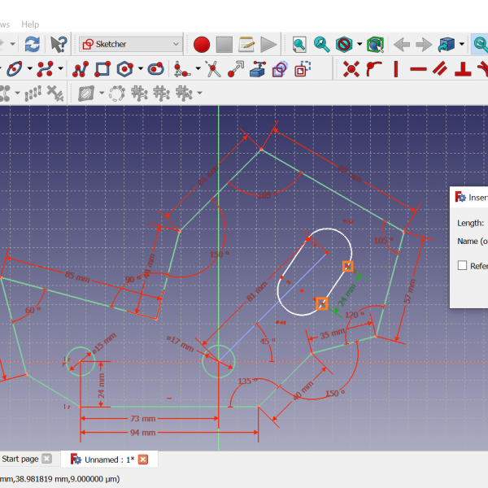Open the Help menu

(30, 24)
